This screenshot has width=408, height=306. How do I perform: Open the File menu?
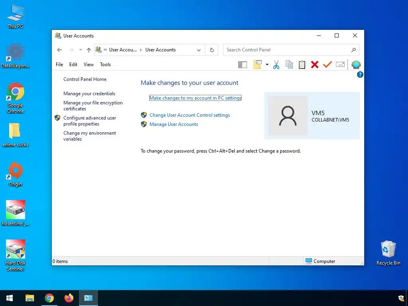click(59, 65)
